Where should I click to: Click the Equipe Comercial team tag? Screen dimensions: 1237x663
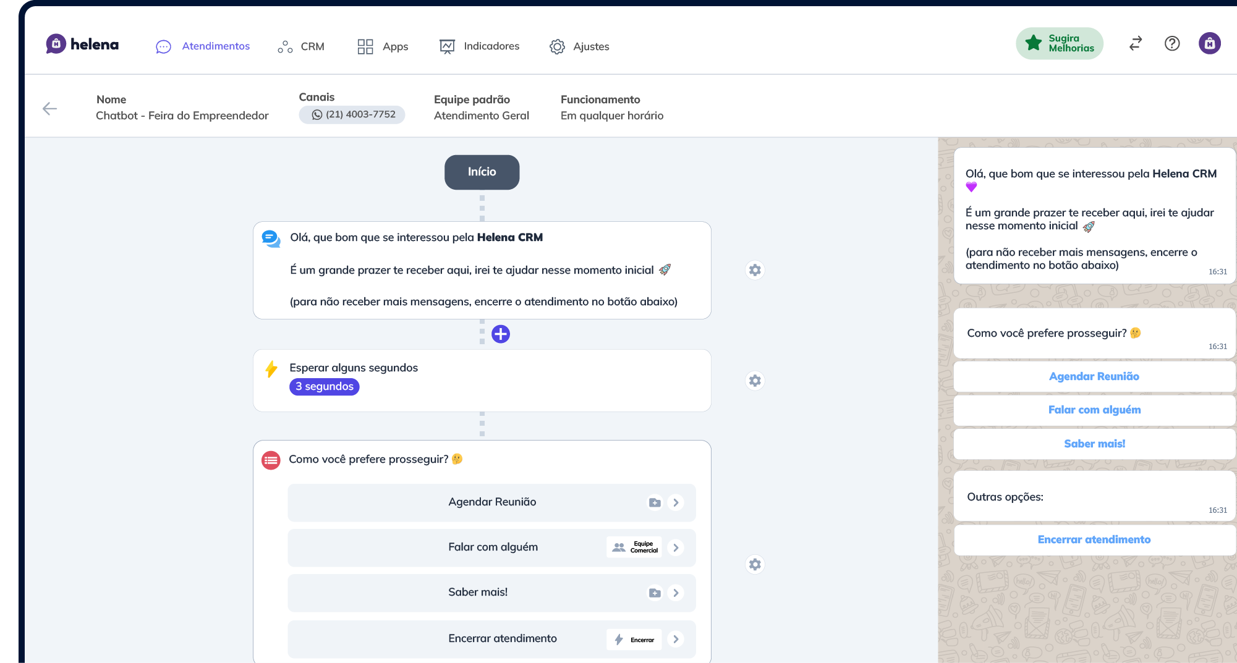634,547
